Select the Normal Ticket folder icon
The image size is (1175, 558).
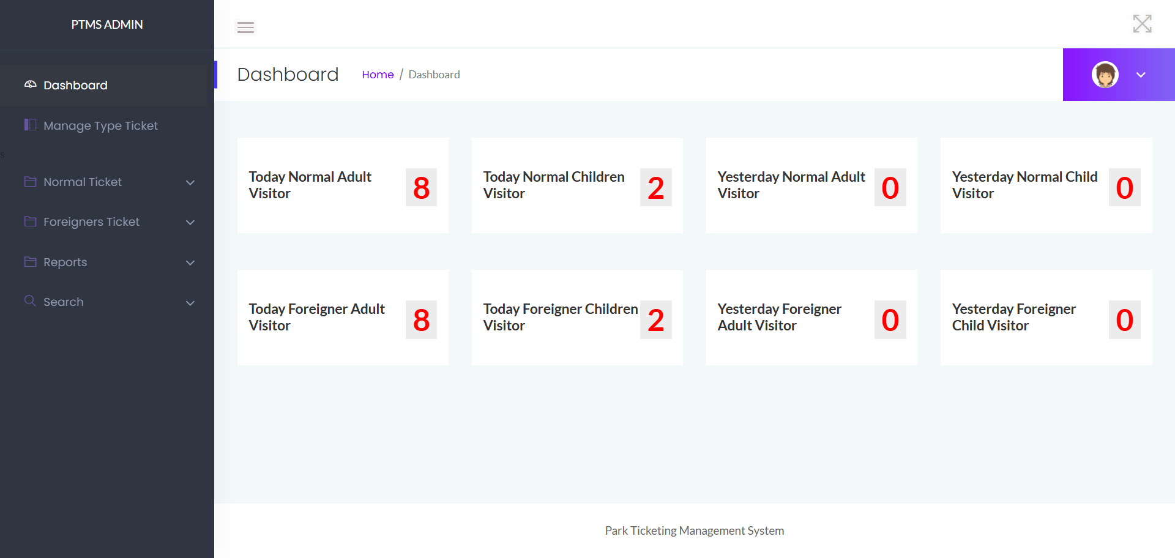click(x=30, y=182)
